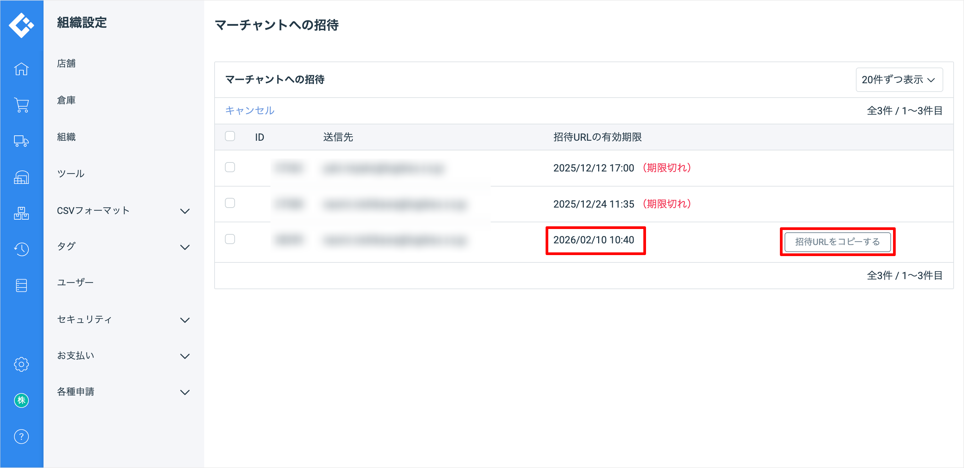Click the stacked boxes inventory icon
Screen dimensions: 964x468
click(21, 213)
